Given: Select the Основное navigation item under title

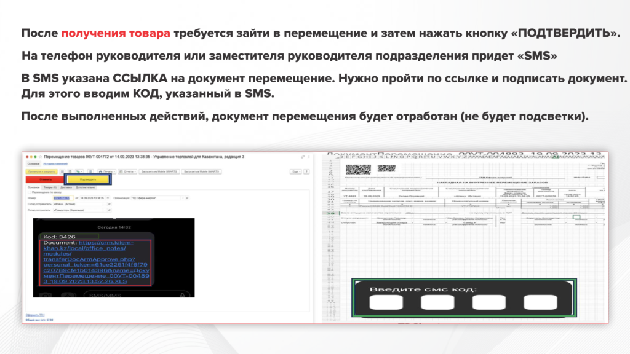Looking at the screenshot, I should pyautogui.click(x=33, y=163).
